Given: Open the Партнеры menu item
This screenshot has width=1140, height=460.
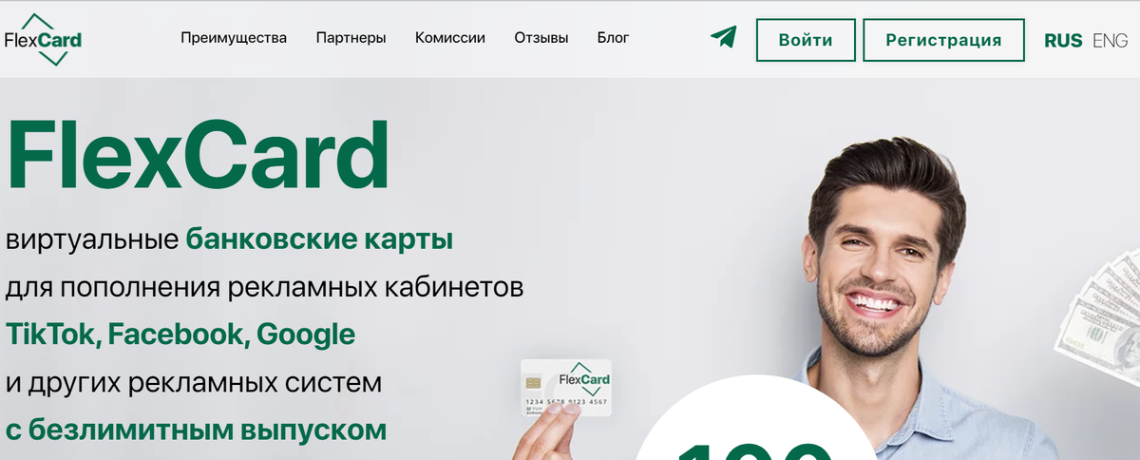Looking at the screenshot, I should pos(351,38).
